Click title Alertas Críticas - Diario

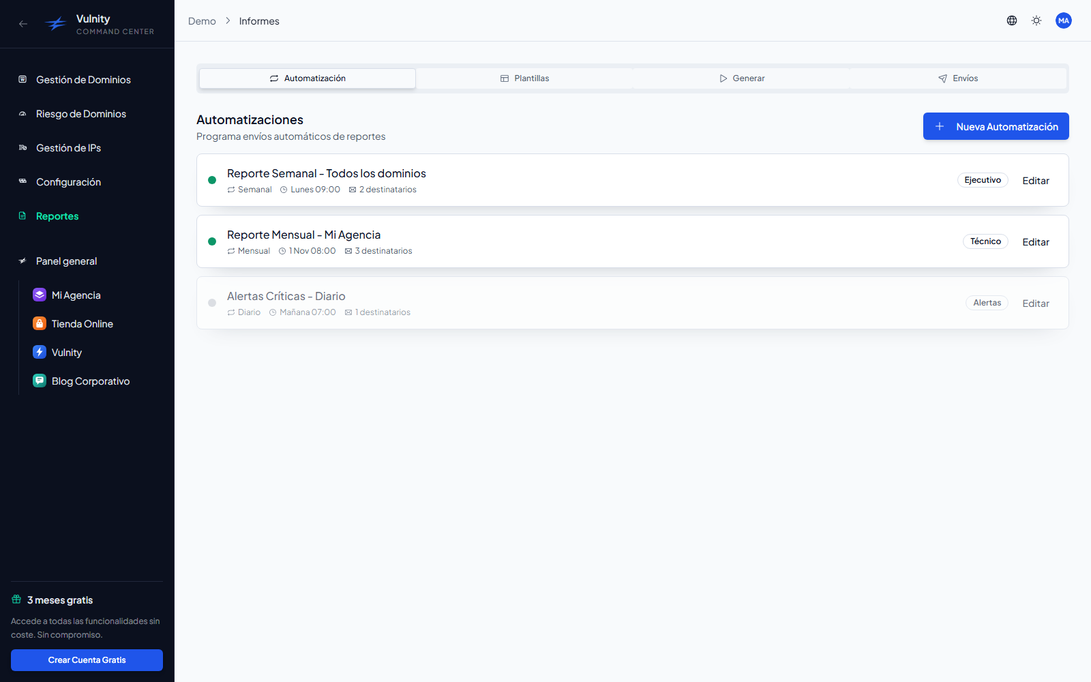pos(286,296)
